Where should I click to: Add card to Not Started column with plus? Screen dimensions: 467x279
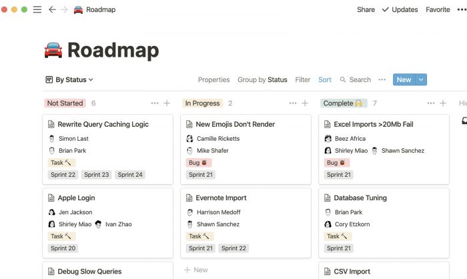167,103
